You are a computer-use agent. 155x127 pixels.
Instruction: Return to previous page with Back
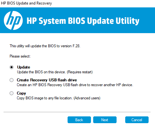pos(79,120)
